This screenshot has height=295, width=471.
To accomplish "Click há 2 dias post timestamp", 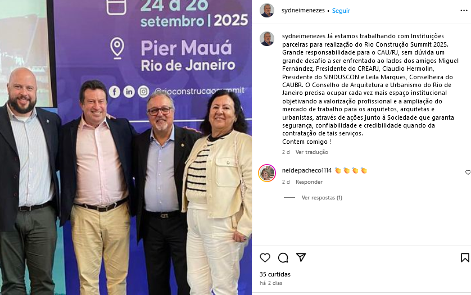I will (271, 283).
